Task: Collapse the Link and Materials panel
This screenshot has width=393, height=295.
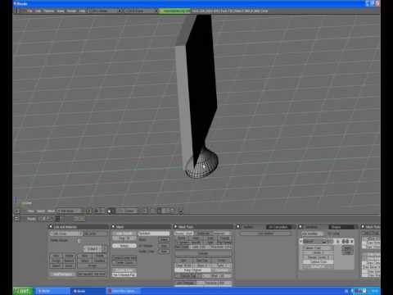Action: (x=51, y=227)
